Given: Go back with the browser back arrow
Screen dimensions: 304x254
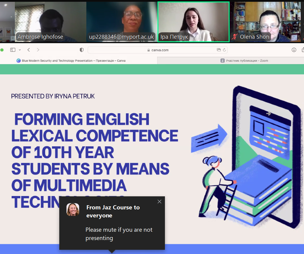Looking at the screenshot, I should [29, 50].
